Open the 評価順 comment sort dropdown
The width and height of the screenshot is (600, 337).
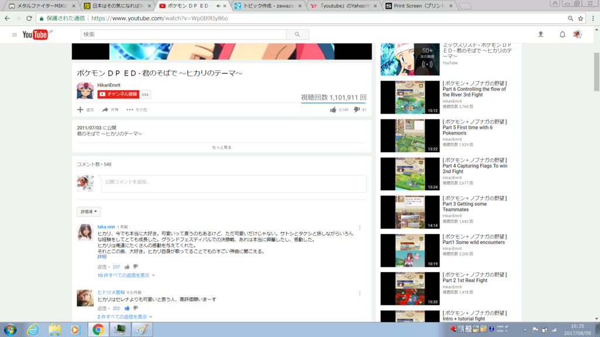89,212
